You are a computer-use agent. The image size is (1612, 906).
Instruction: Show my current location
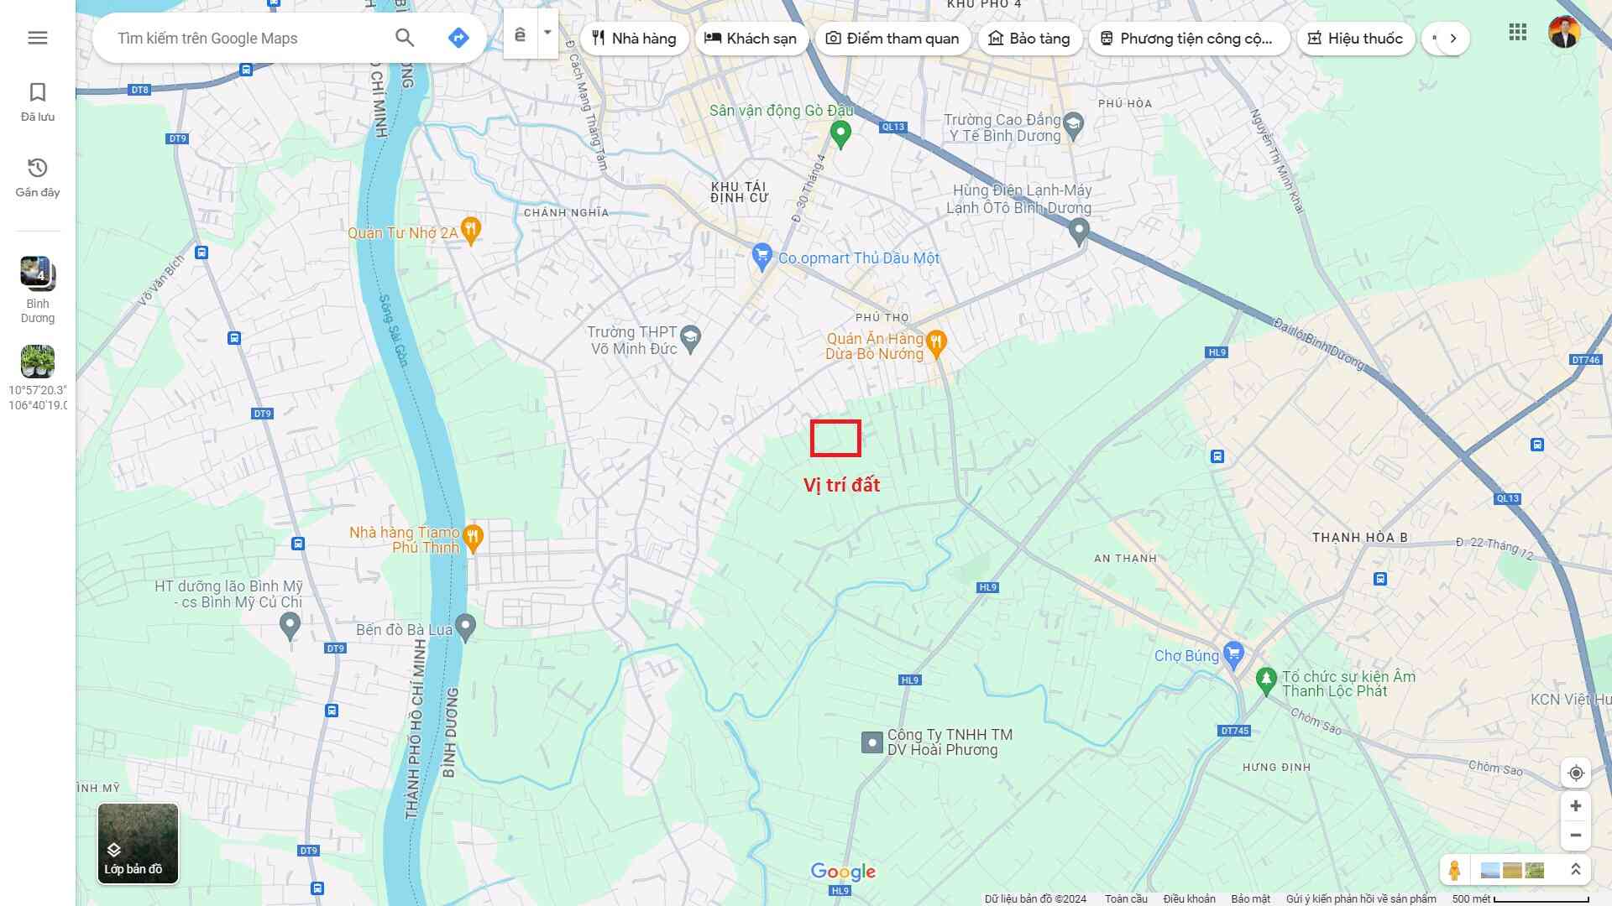coord(1576,773)
